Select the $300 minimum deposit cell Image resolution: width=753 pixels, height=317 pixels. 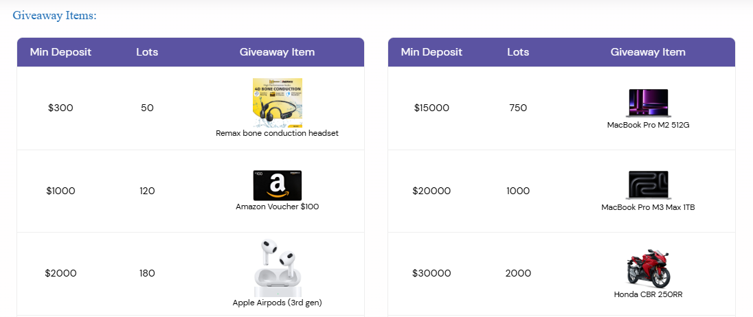pos(60,108)
